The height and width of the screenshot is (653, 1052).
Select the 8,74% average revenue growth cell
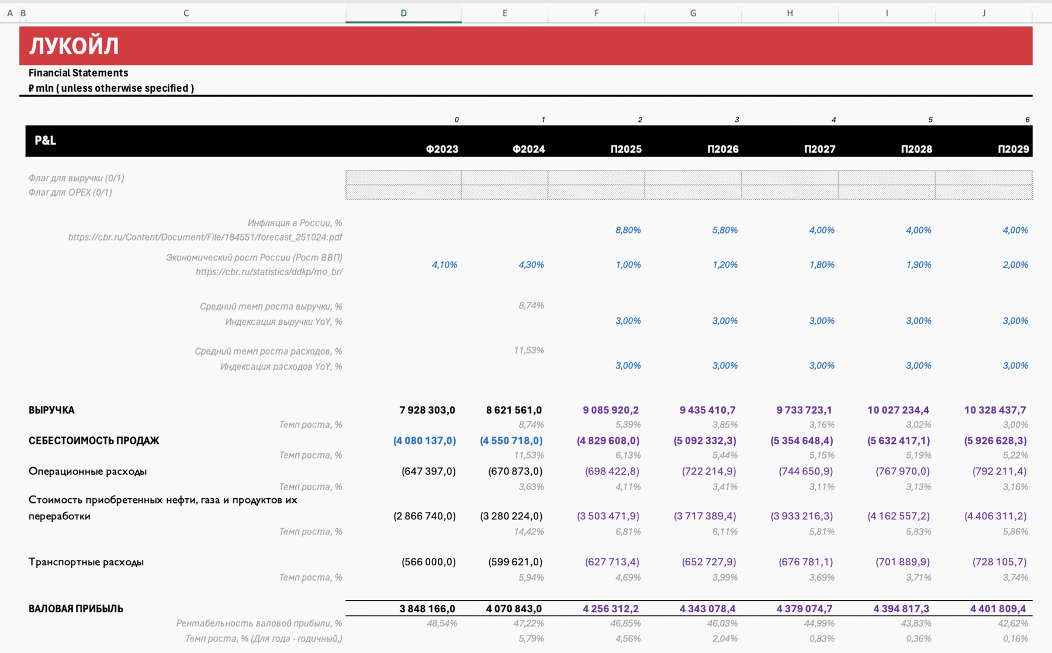coord(531,305)
